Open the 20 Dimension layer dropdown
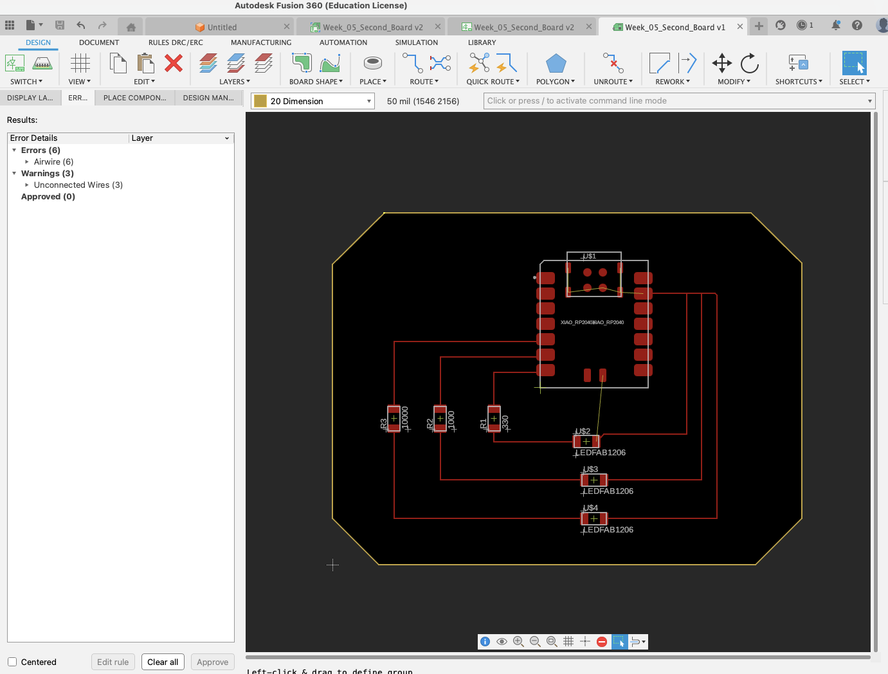888x674 pixels. tap(369, 101)
